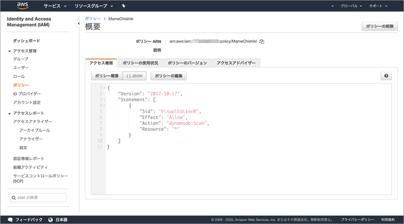The width and height of the screenshot is (404, 224).
Task: Open アーカイブルール in the sidebar
Action: (34, 130)
